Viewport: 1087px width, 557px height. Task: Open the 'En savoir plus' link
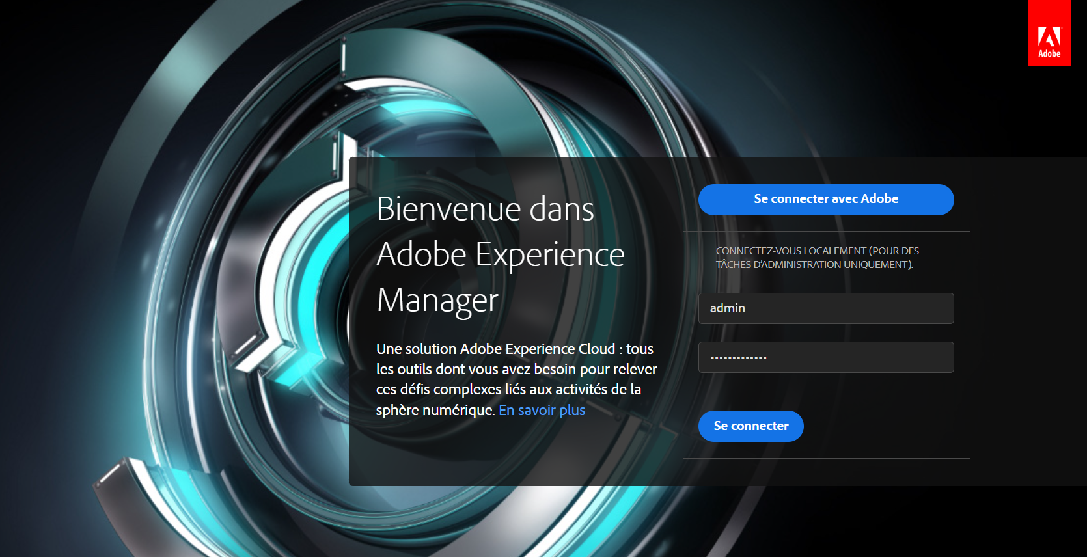click(x=542, y=410)
